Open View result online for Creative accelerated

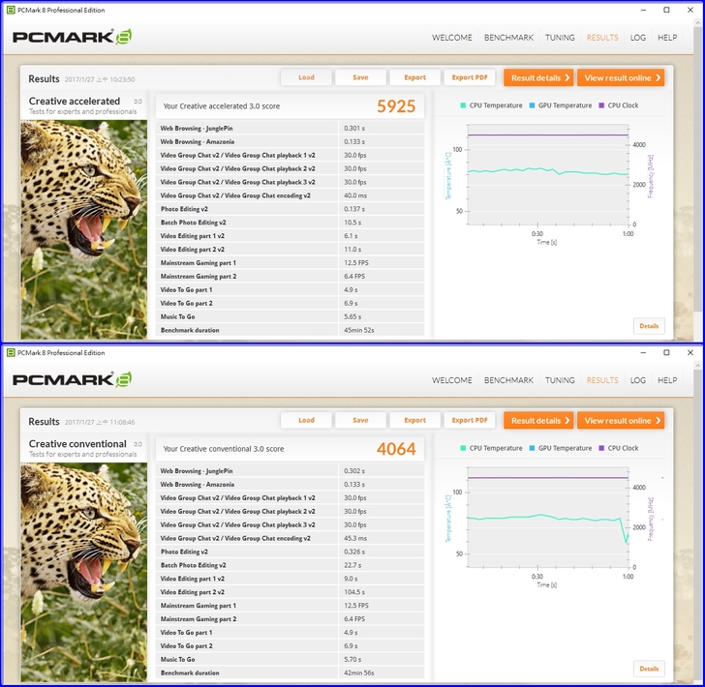(622, 77)
